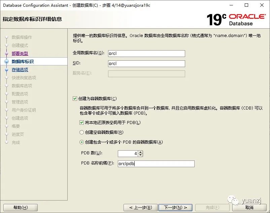The width and height of the screenshot is (270, 213).
Task: Proceed with the 下一步 button
Action: coord(175,208)
